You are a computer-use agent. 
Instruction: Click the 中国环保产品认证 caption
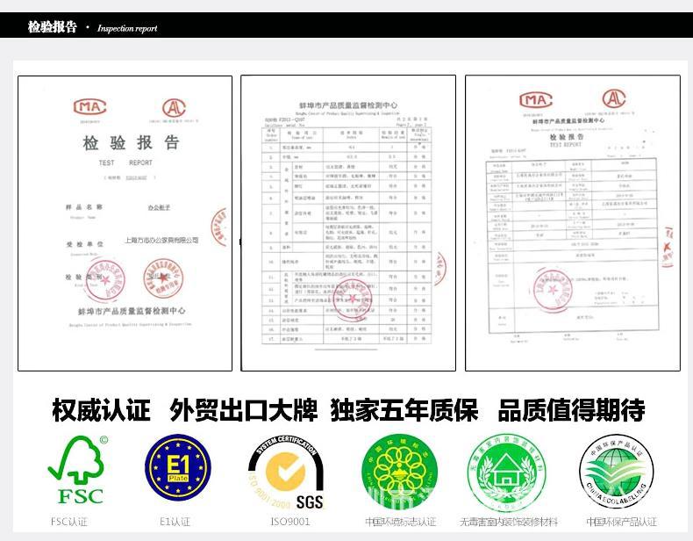pos(621,522)
